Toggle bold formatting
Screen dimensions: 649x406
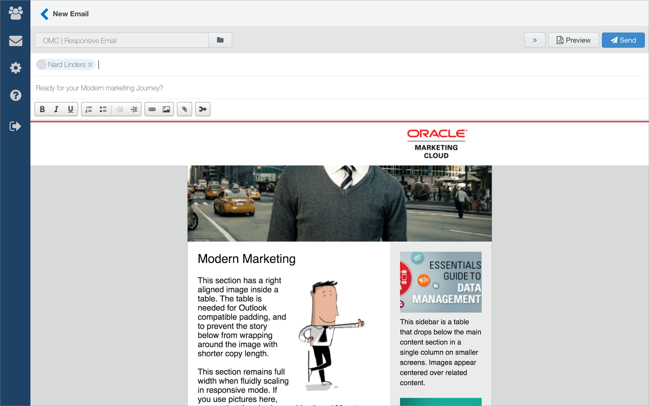[42, 109]
